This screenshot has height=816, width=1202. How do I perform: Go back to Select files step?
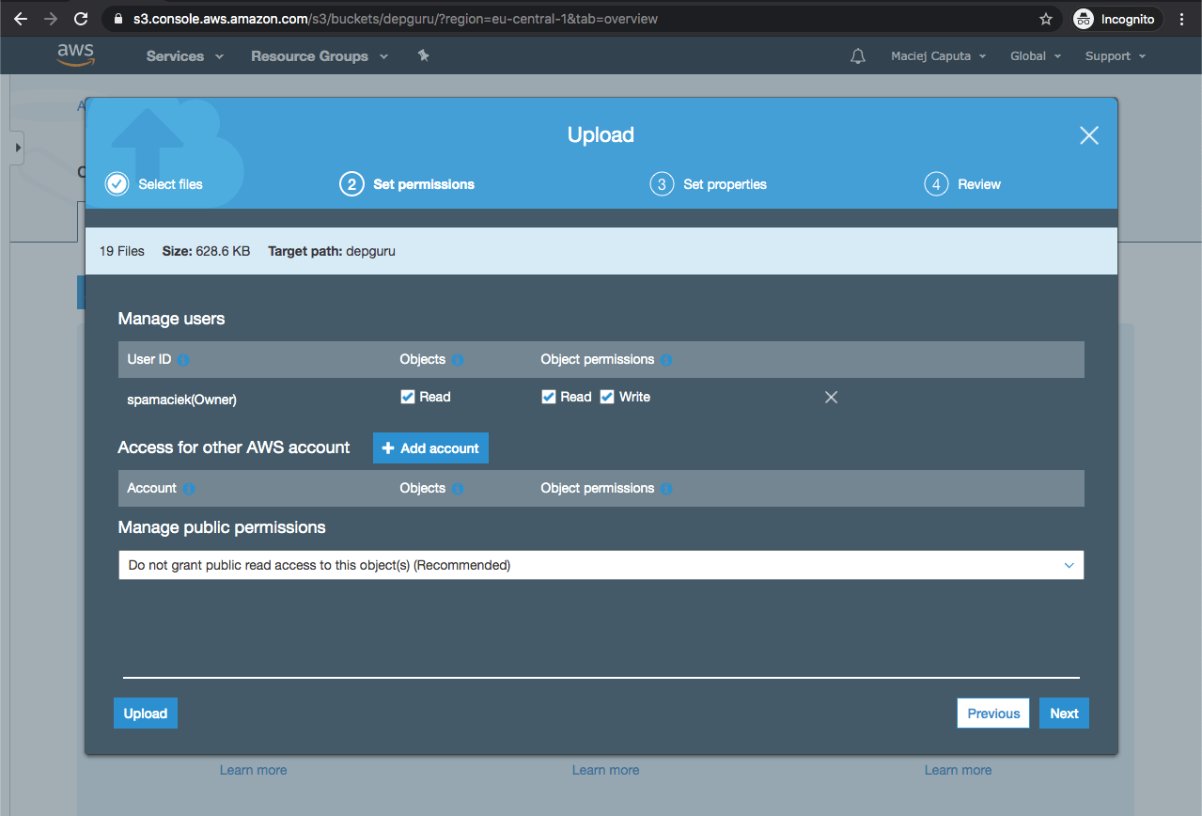point(155,184)
